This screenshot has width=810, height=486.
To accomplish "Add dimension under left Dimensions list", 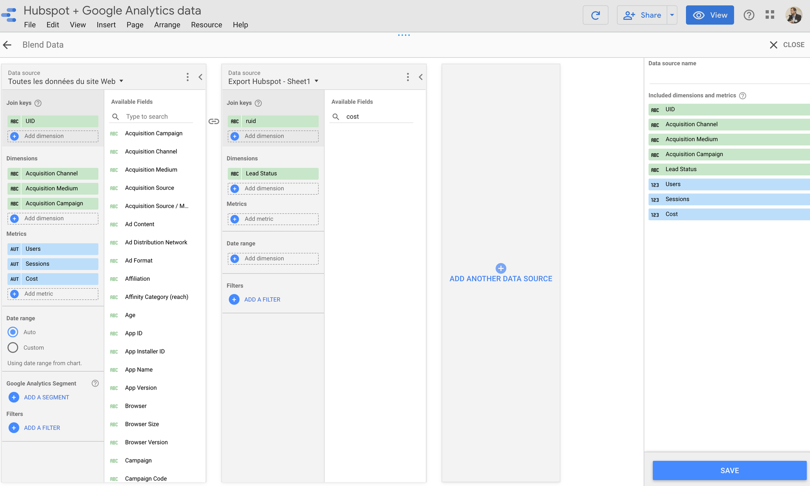I will (53, 218).
